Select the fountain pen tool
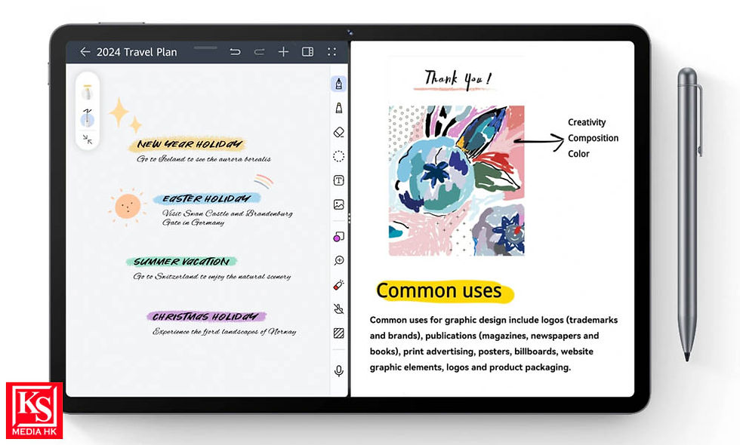740x445 pixels. 338,84
